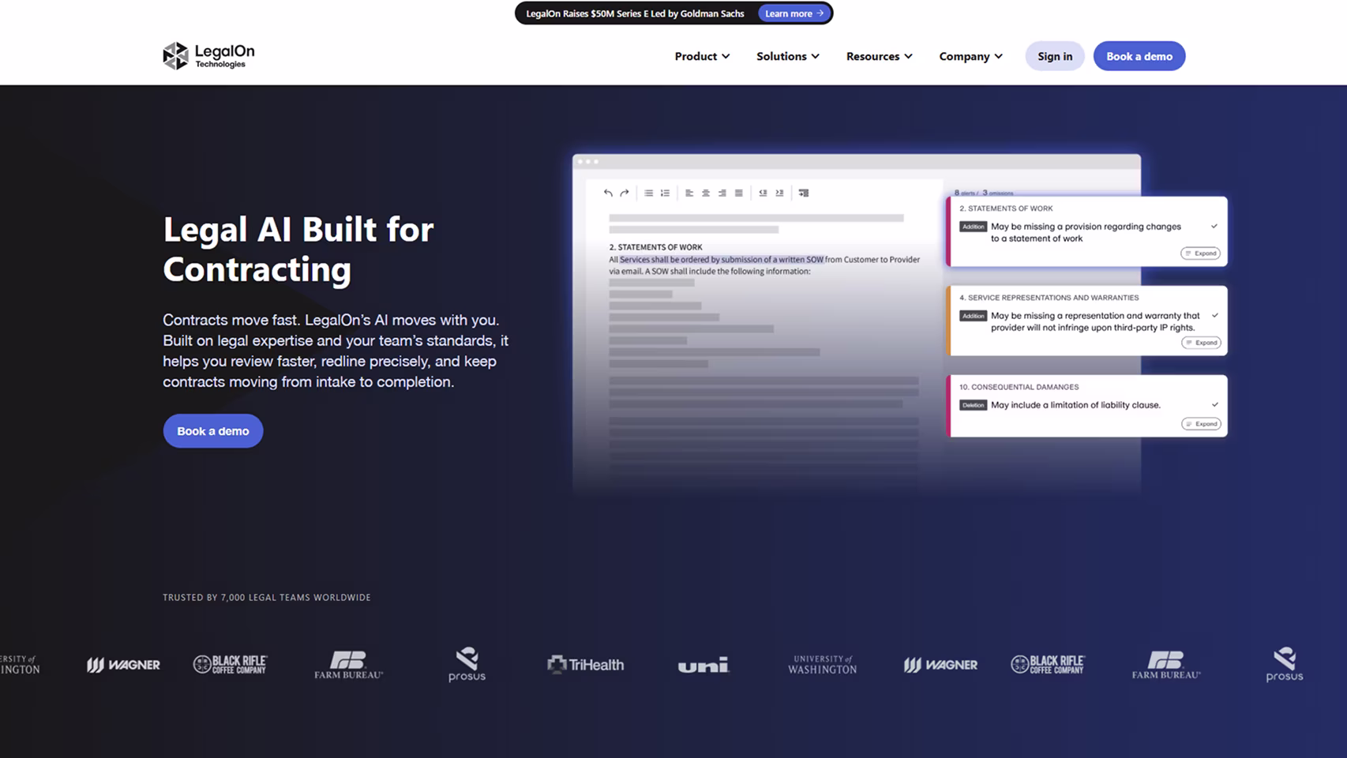This screenshot has width=1347, height=758.
Task: Click 'Trusted by 7,000 Legal Teams Worldwide' text
Action: (x=267, y=598)
